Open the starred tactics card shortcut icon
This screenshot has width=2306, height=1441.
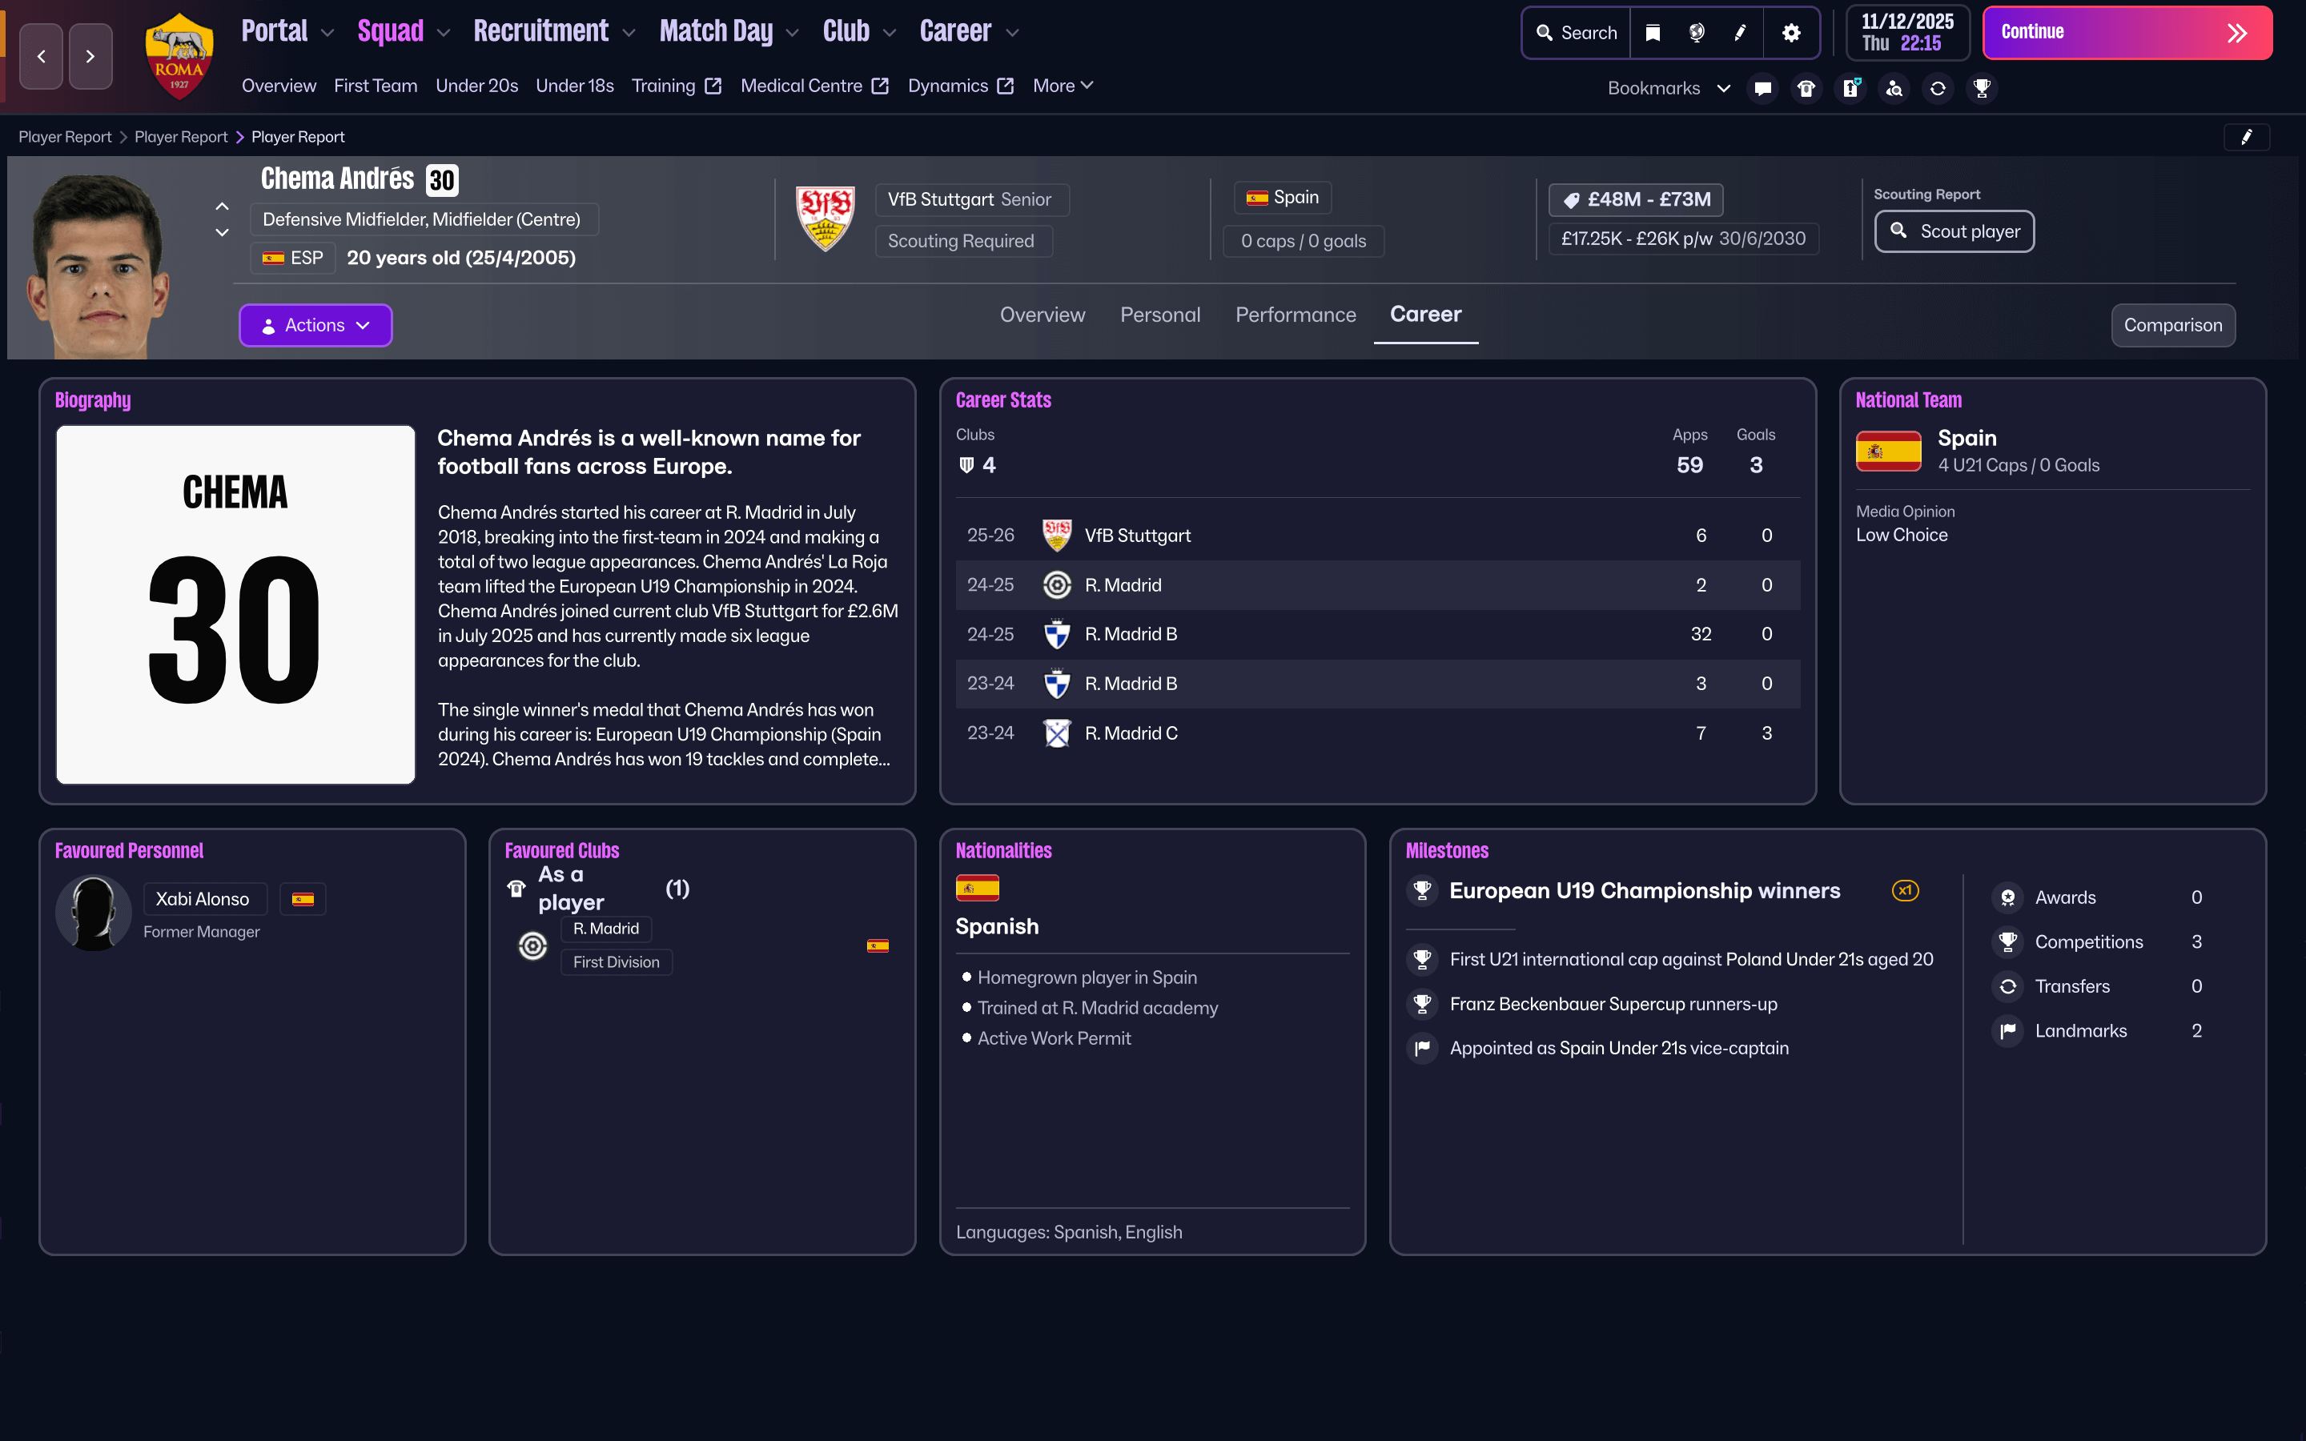click(x=1850, y=88)
